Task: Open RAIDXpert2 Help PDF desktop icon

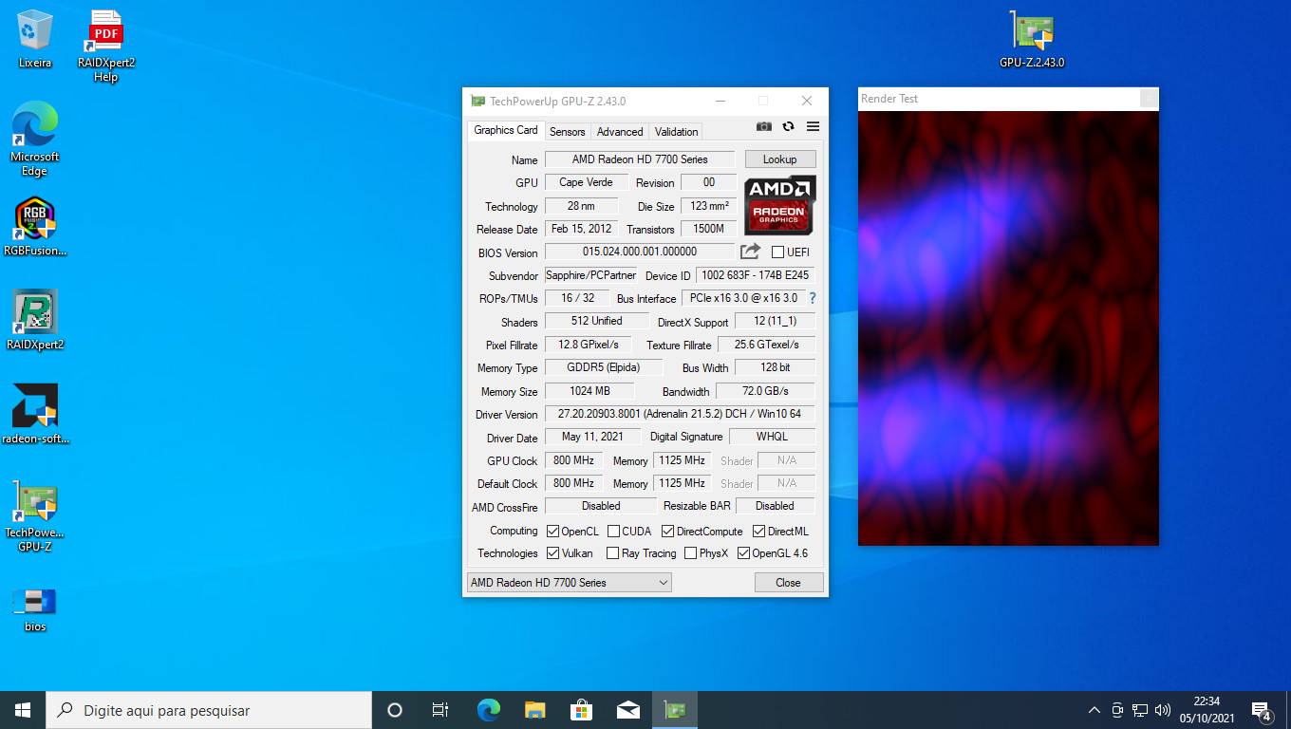Action: point(106,46)
